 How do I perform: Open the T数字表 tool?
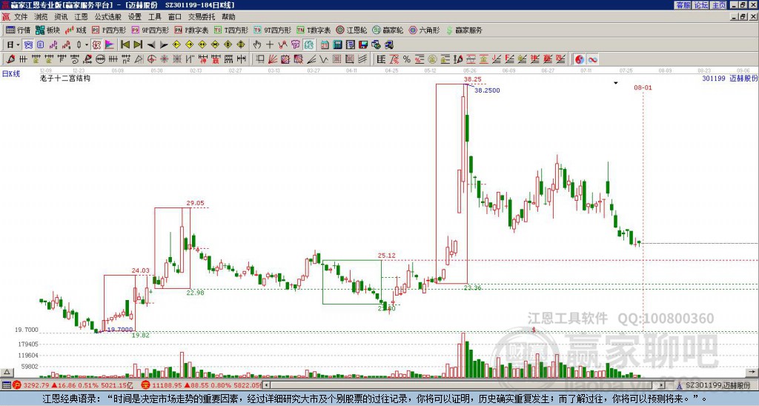pyautogui.click(x=314, y=30)
